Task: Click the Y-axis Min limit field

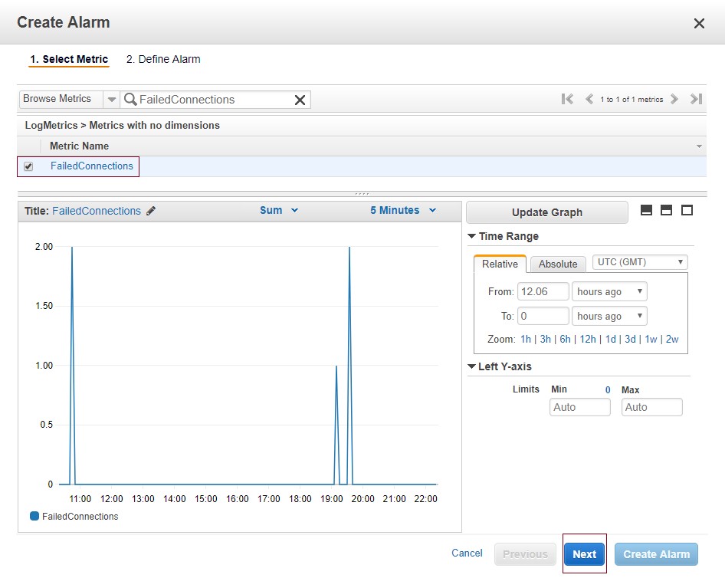Action: tap(580, 407)
